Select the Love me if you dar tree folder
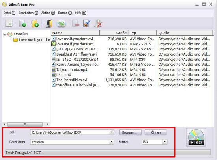 34,40
